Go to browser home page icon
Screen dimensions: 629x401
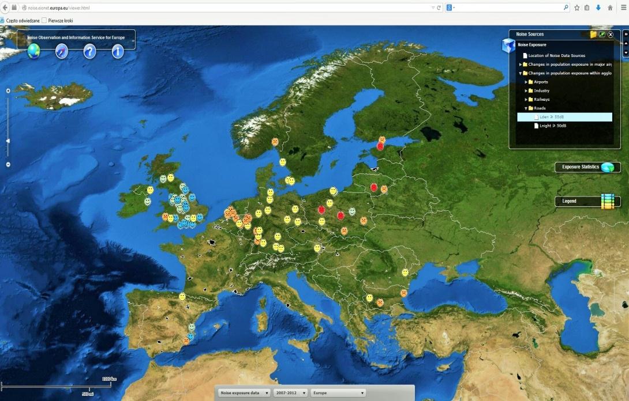(610, 7)
